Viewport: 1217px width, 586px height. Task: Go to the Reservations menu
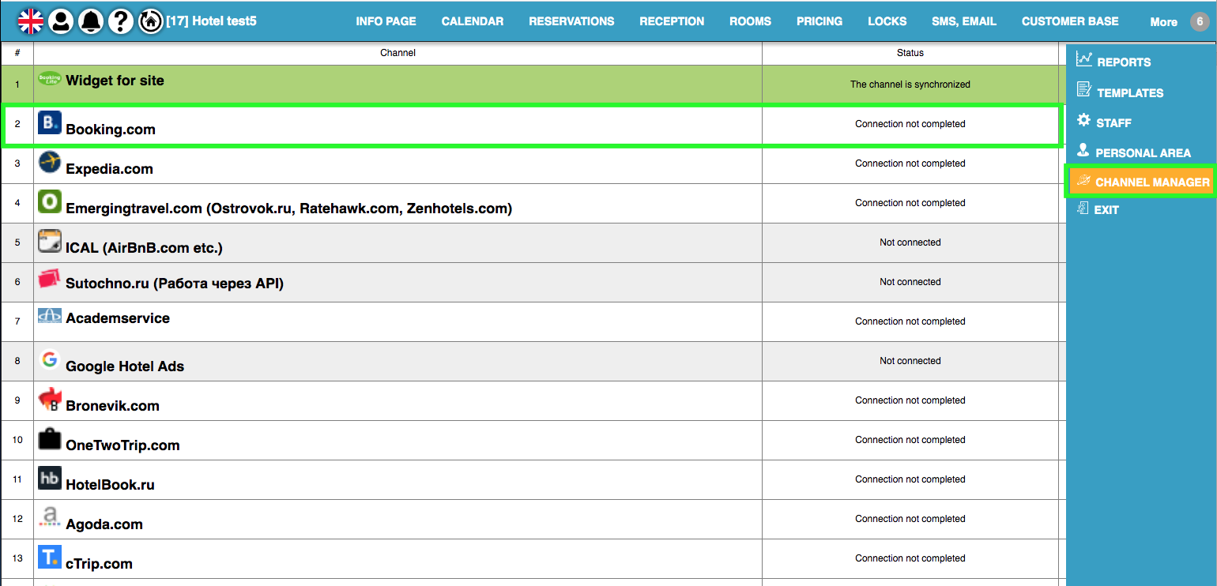[x=571, y=21]
